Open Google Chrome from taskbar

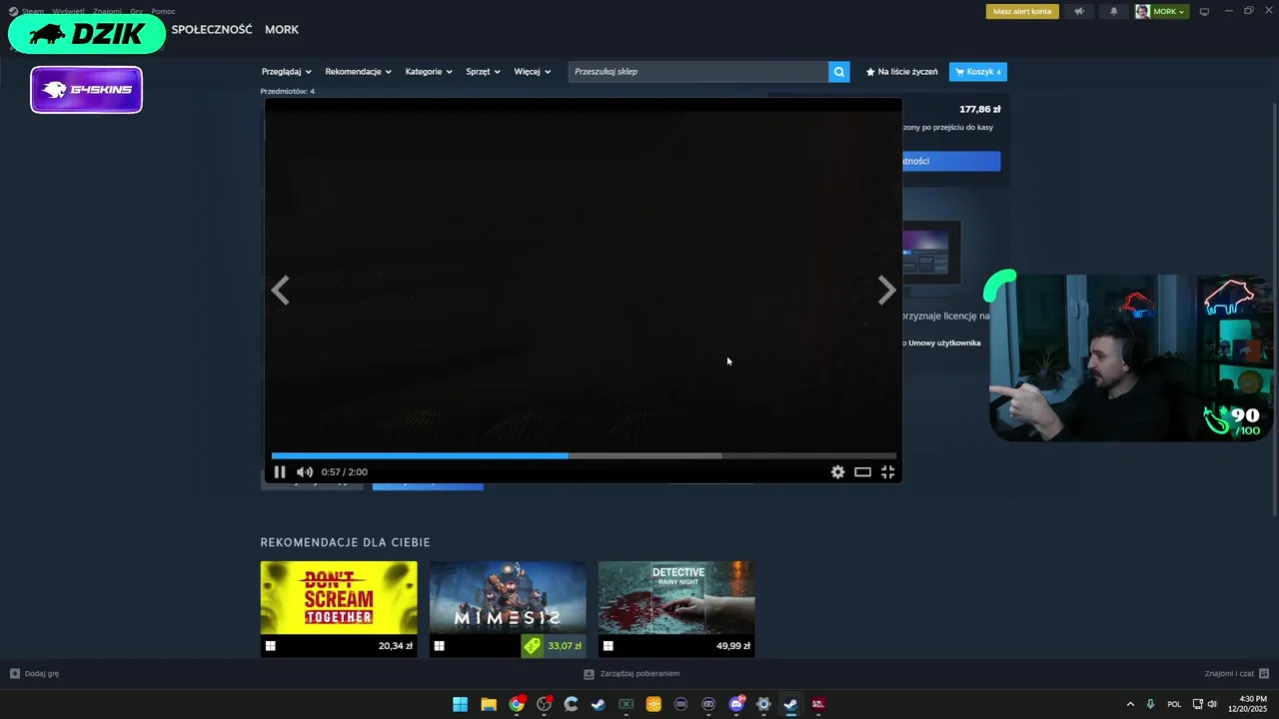click(517, 704)
